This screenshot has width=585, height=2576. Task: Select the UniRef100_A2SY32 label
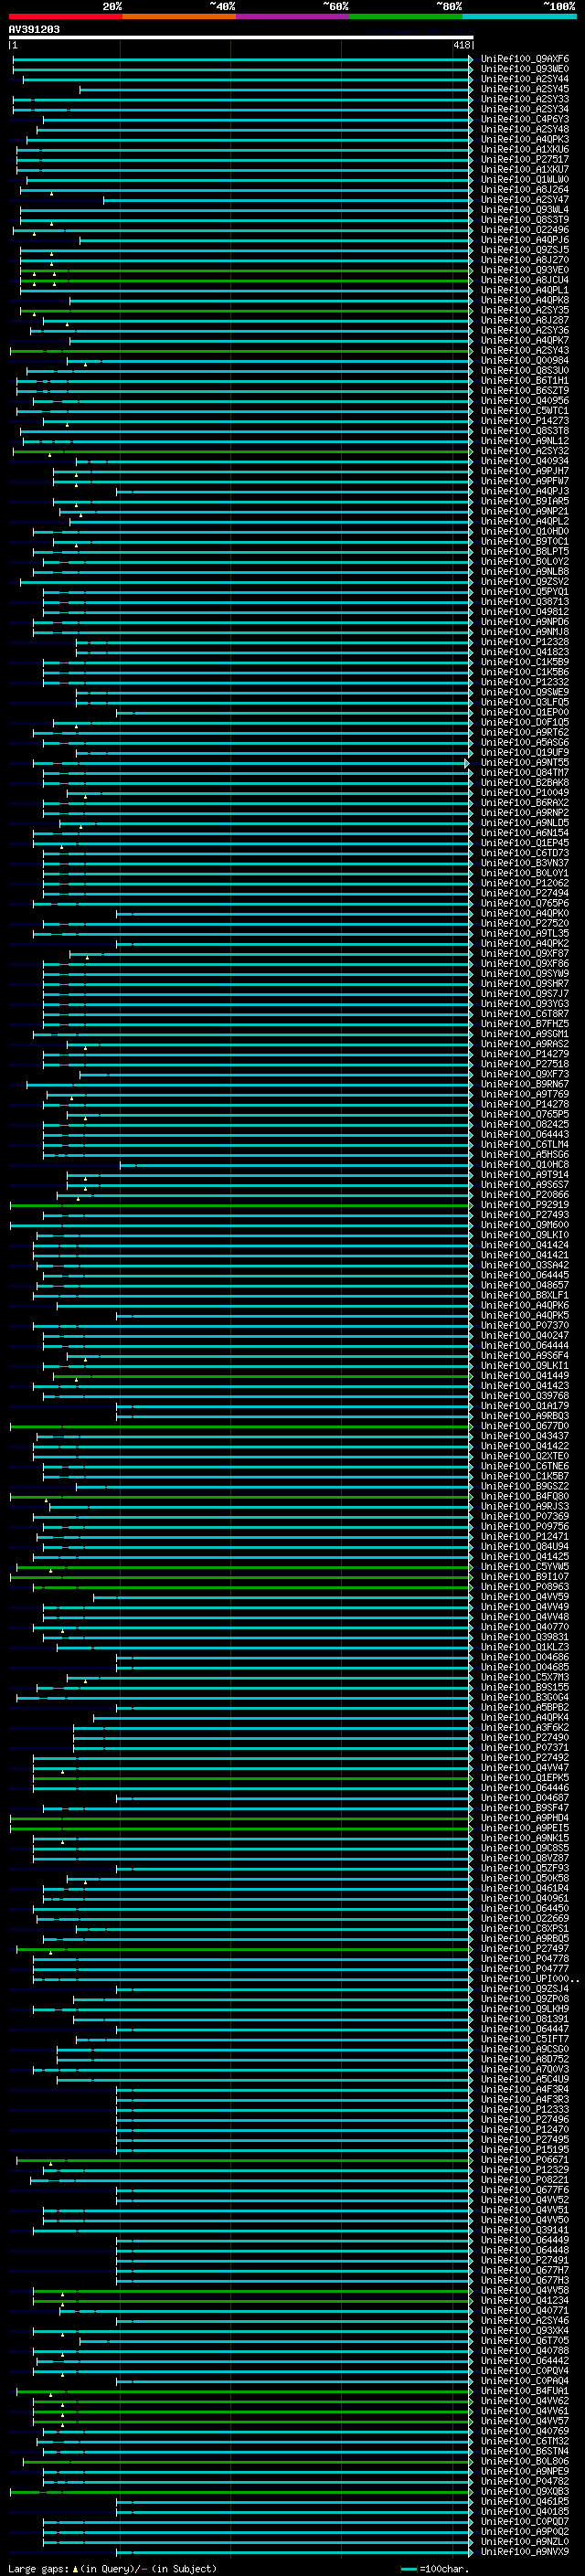[x=525, y=451]
